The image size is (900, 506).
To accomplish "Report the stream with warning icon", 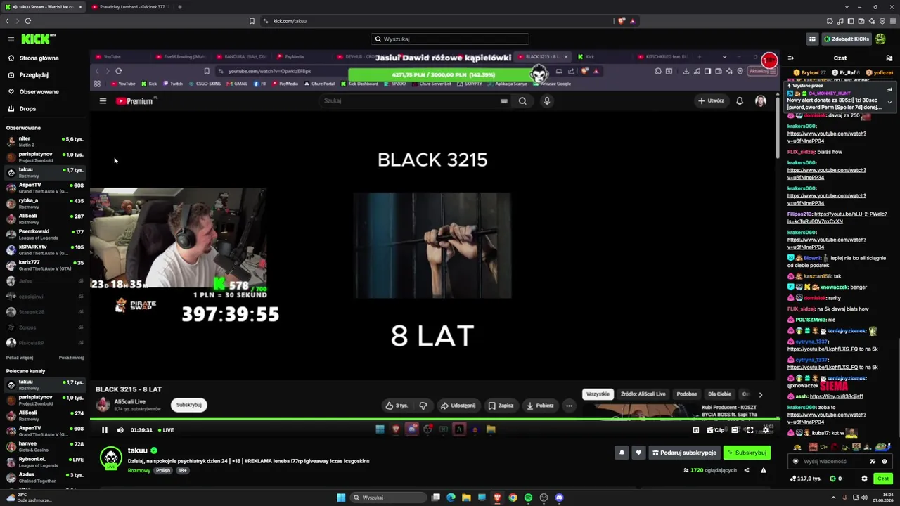I will (764, 470).
